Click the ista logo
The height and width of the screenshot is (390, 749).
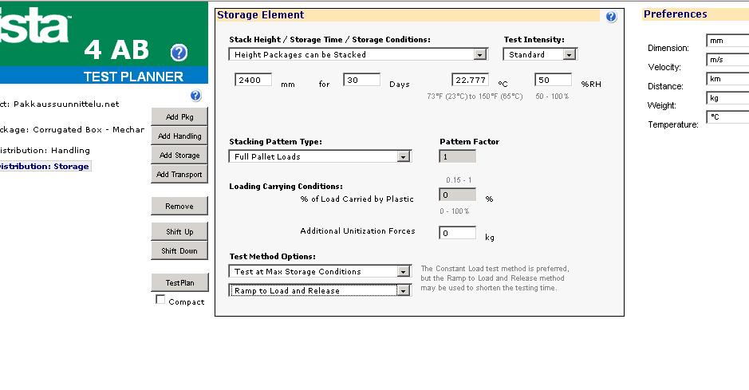tap(36, 24)
